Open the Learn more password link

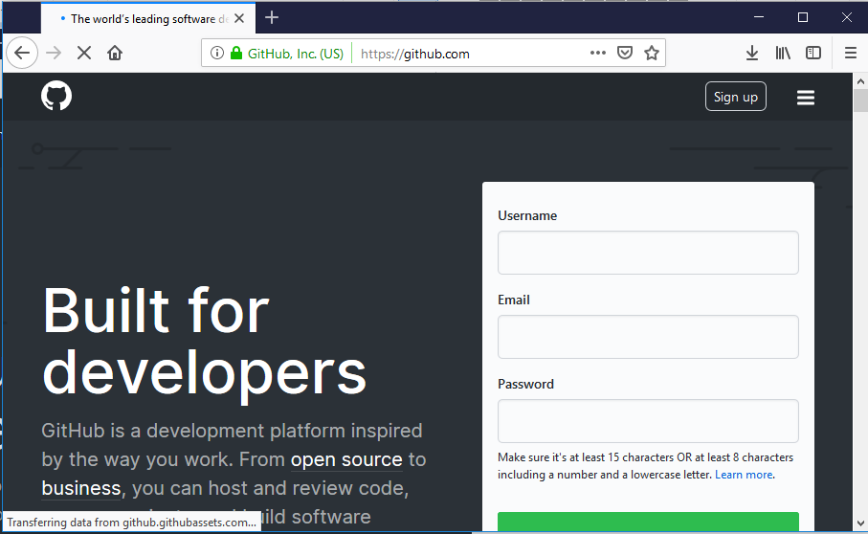744,475
